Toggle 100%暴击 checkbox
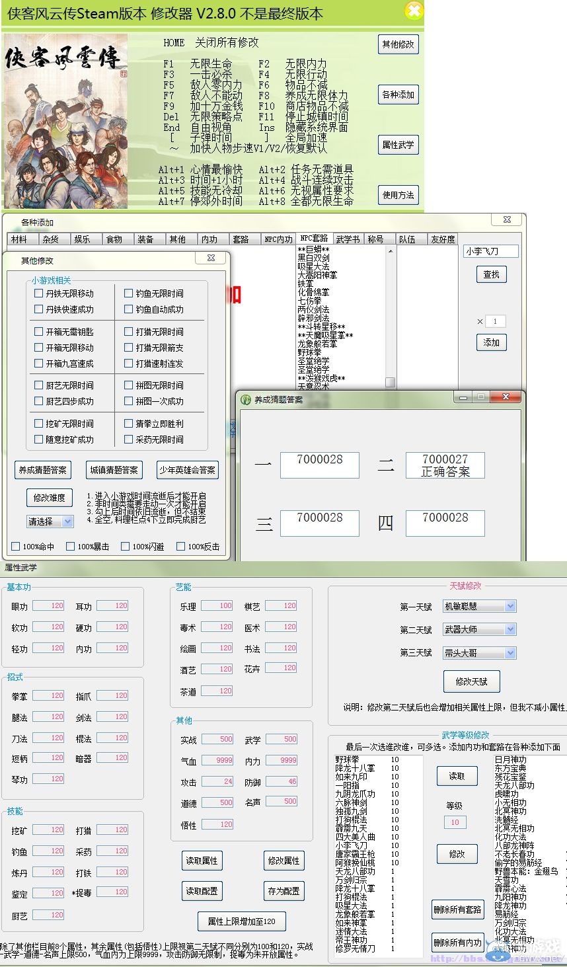 click(88, 547)
